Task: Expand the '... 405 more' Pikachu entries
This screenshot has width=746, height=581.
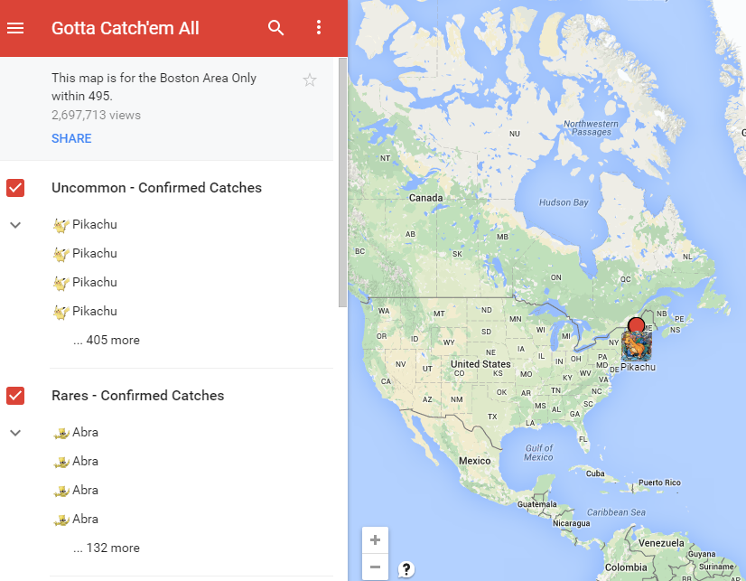Action: pyautogui.click(x=107, y=340)
